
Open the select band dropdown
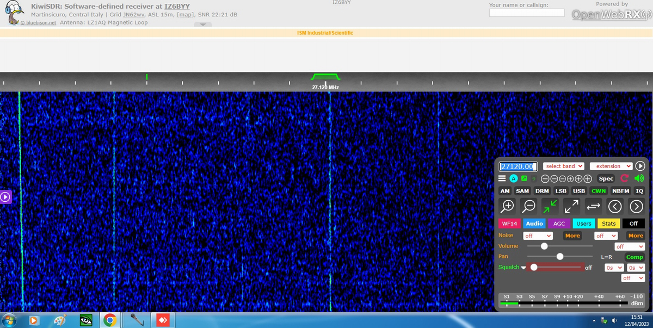tap(564, 166)
